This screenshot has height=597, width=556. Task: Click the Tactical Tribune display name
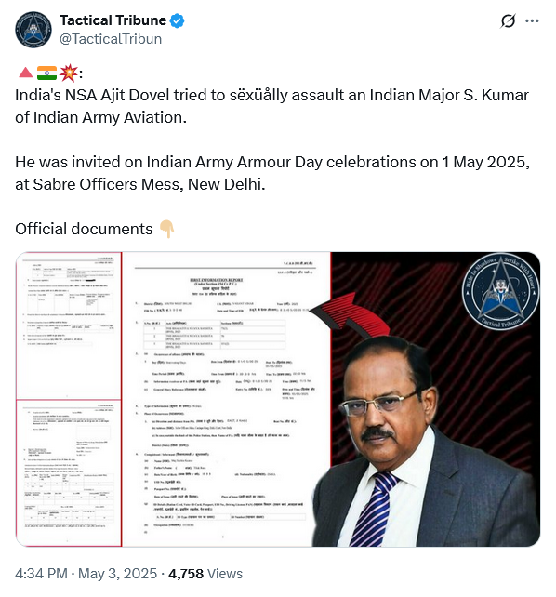[113, 20]
